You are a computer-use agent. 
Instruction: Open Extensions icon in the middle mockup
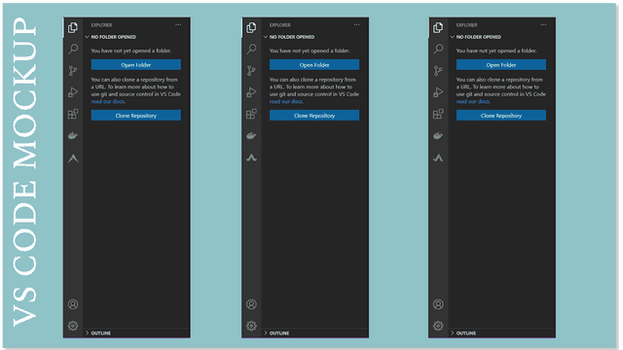click(251, 114)
